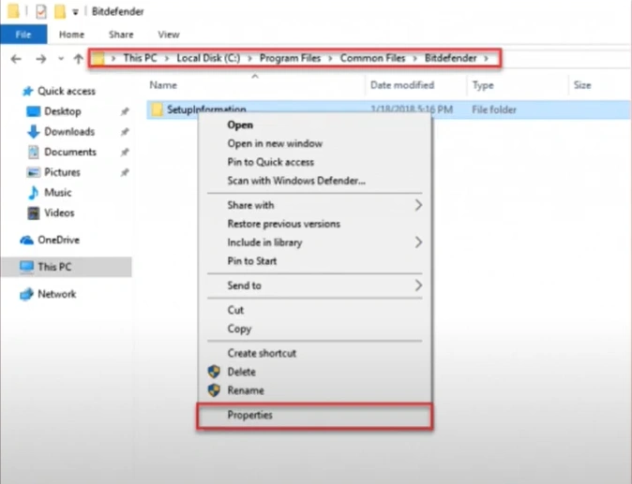Open Customize Quick Access Toolbar dropdown

tap(75, 12)
